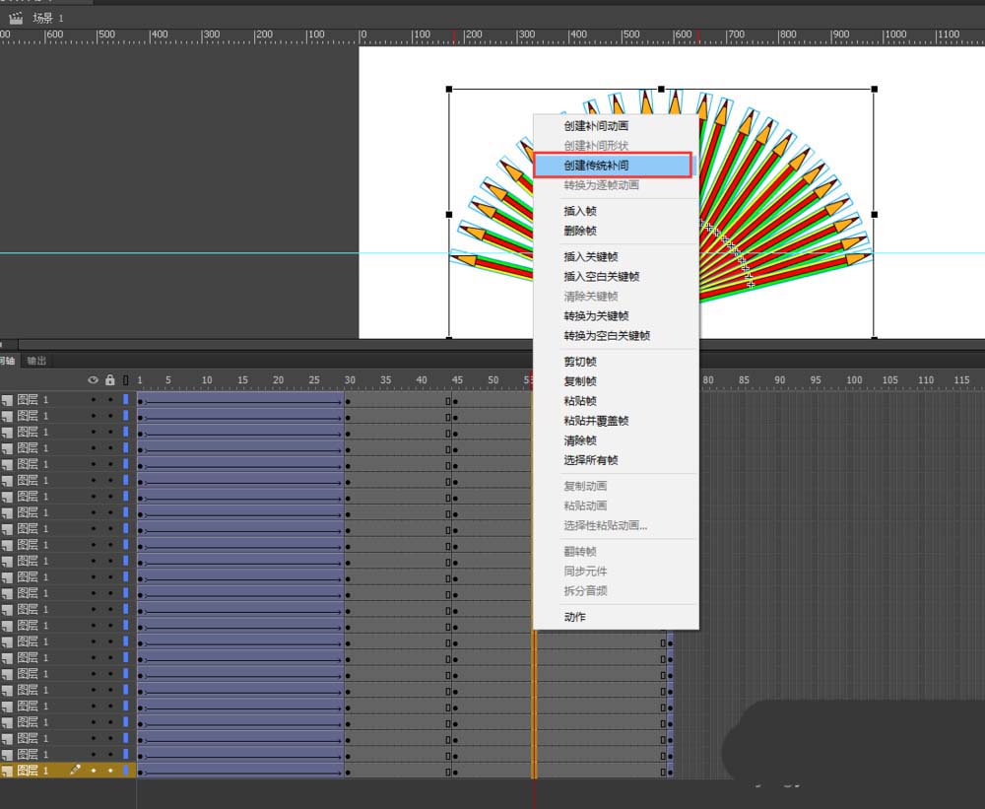985x809 pixels.
Task: Choose 创建传统补间 from the context menu
Action: (596, 166)
